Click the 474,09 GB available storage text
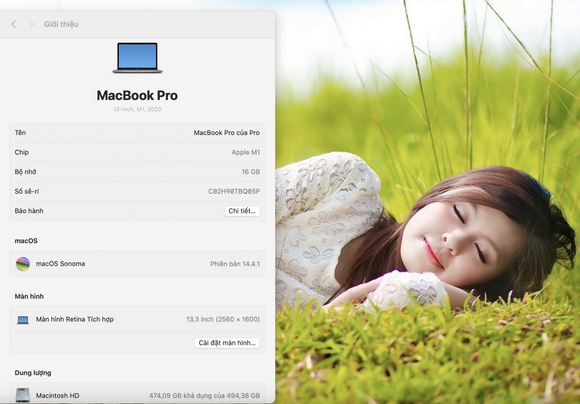 (204, 396)
